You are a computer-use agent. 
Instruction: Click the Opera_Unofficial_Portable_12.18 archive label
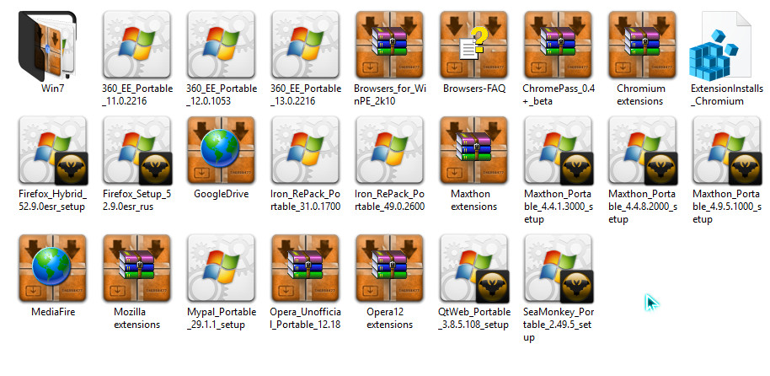[x=305, y=319]
